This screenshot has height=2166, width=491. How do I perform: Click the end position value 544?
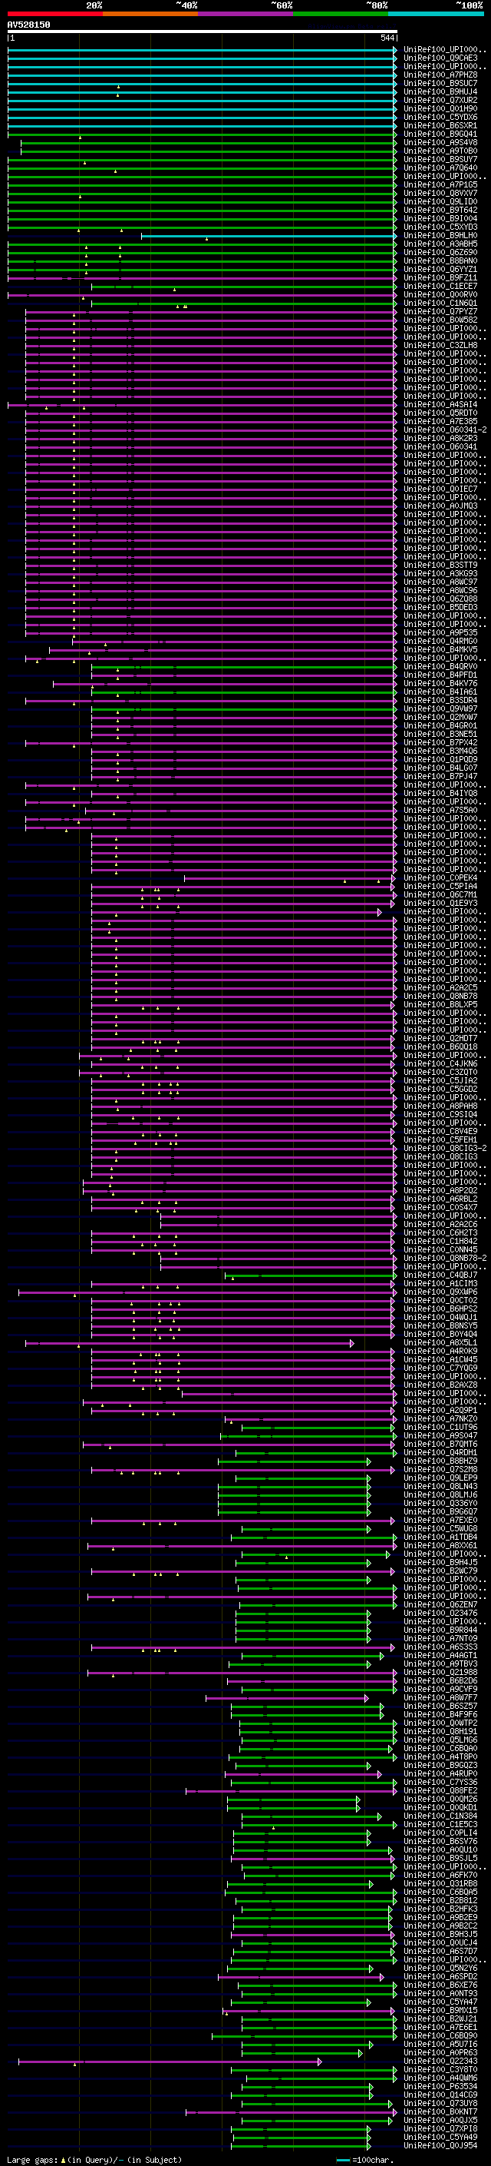pos(387,38)
